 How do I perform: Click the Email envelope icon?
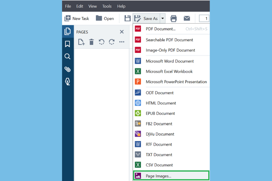187,18
